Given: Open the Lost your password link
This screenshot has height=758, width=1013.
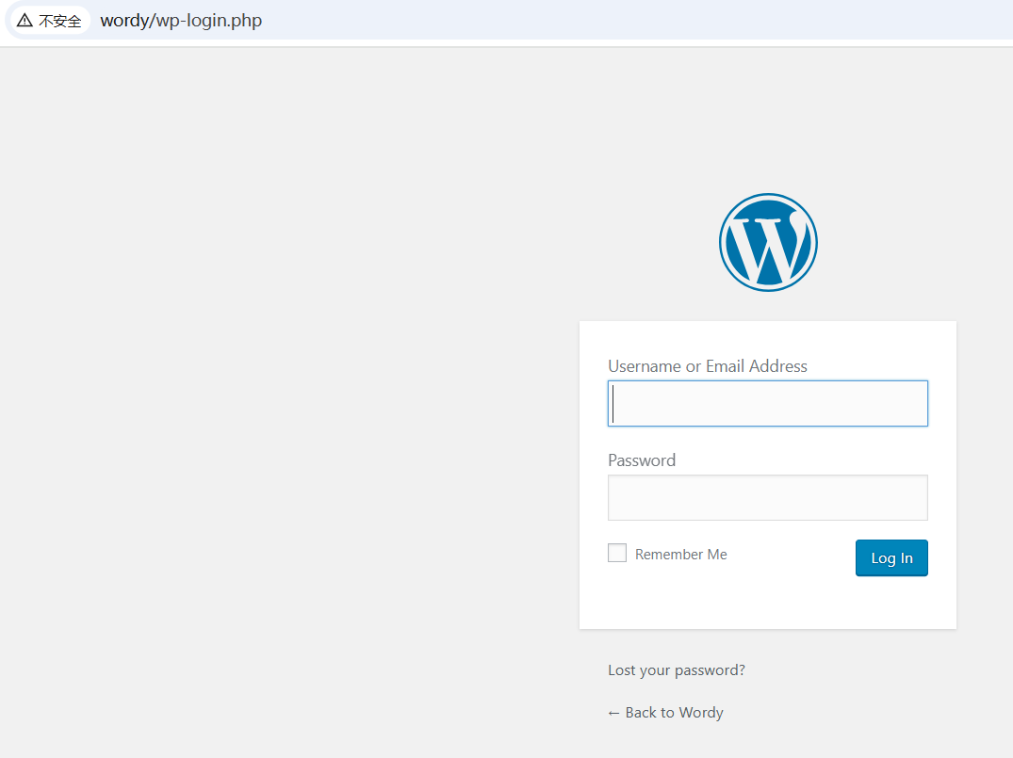Looking at the screenshot, I should point(677,670).
